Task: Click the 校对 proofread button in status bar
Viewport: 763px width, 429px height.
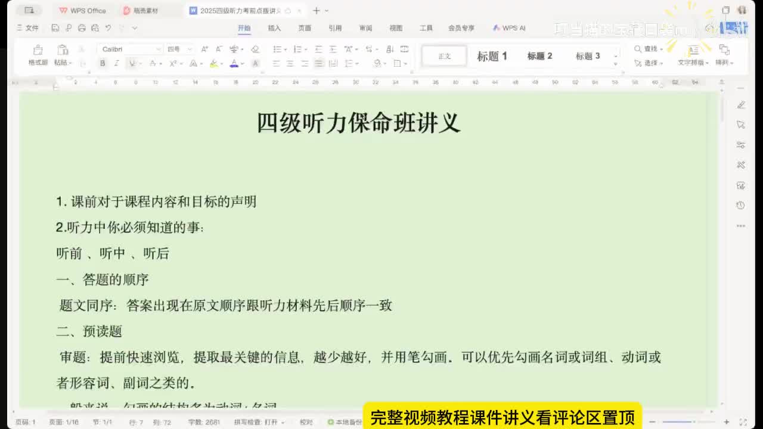Action: pyautogui.click(x=306, y=422)
